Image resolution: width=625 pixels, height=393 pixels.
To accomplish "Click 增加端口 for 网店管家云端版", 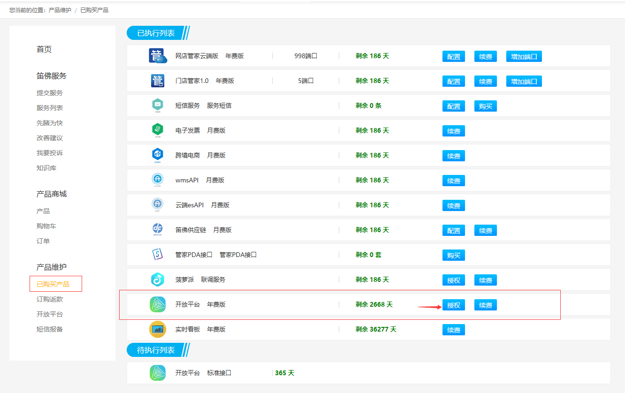I will tap(524, 56).
